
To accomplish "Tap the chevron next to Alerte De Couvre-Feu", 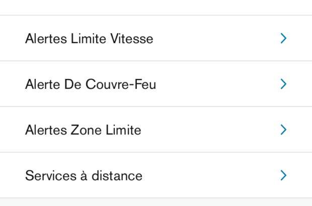I will pos(283,84).
